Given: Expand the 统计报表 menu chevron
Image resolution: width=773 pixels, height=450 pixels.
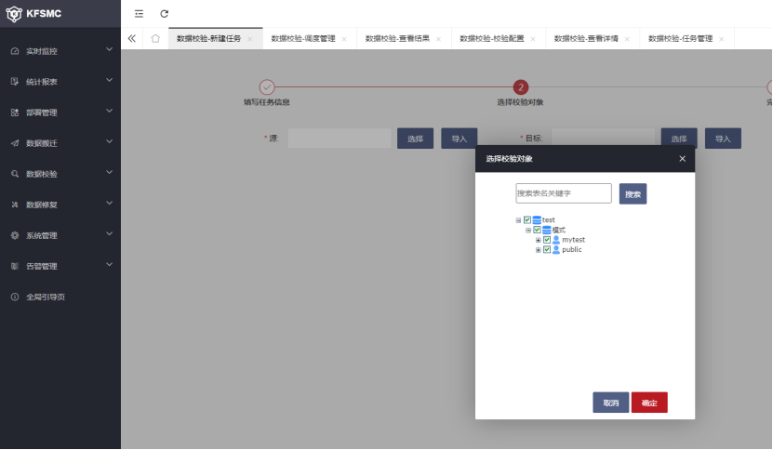Looking at the screenshot, I should click(110, 80).
